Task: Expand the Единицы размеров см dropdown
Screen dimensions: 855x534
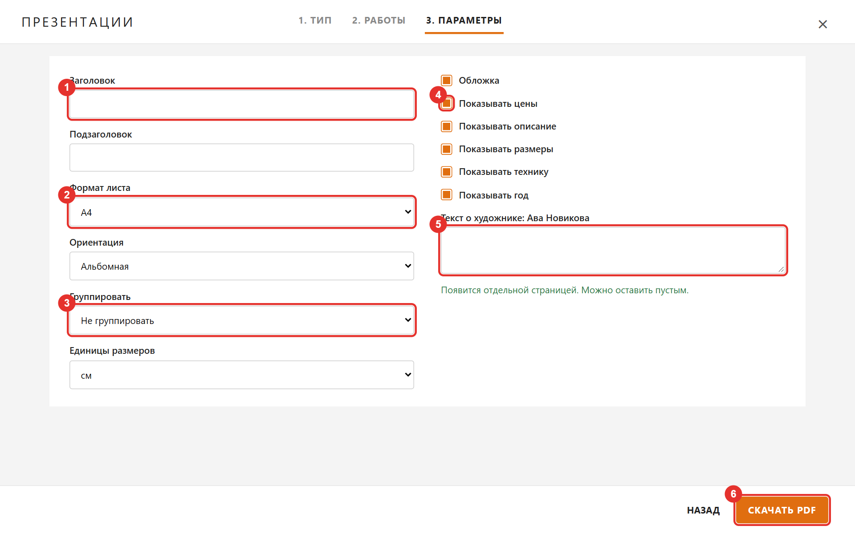Action: pos(242,375)
